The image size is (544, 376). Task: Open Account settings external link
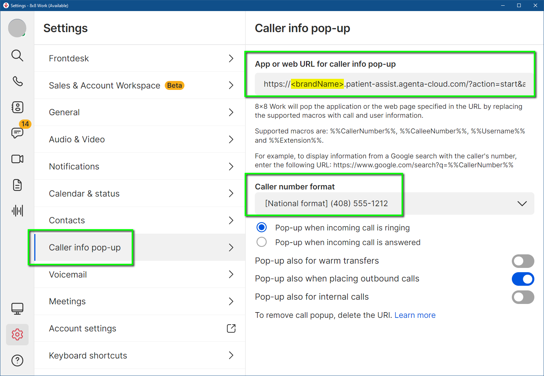231,329
